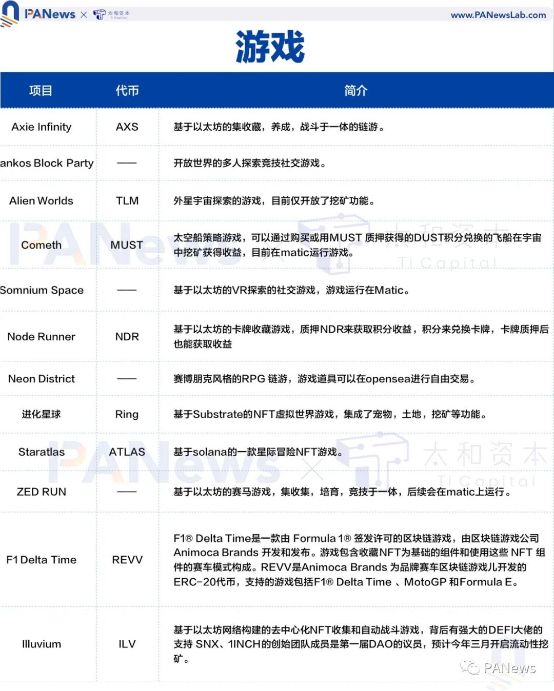Select the Axie Infinity row entry
The width and height of the screenshot is (554, 691).
pyautogui.click(x=41, y=127)
